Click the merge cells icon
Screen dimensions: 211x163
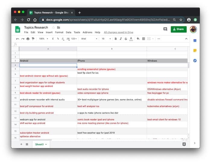[x=149, y=39]
